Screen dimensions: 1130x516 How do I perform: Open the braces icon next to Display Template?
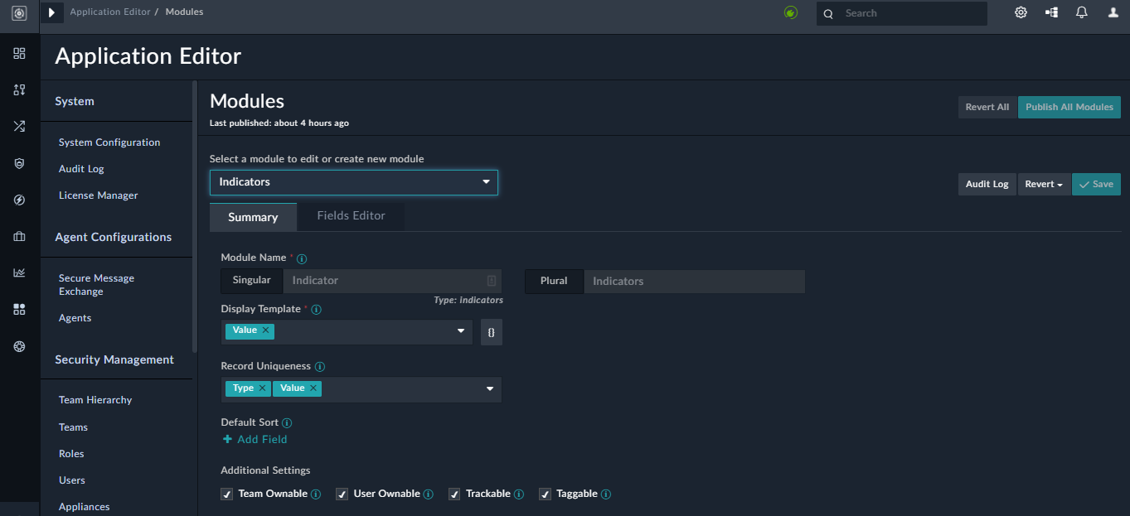[x=491, y=331]
